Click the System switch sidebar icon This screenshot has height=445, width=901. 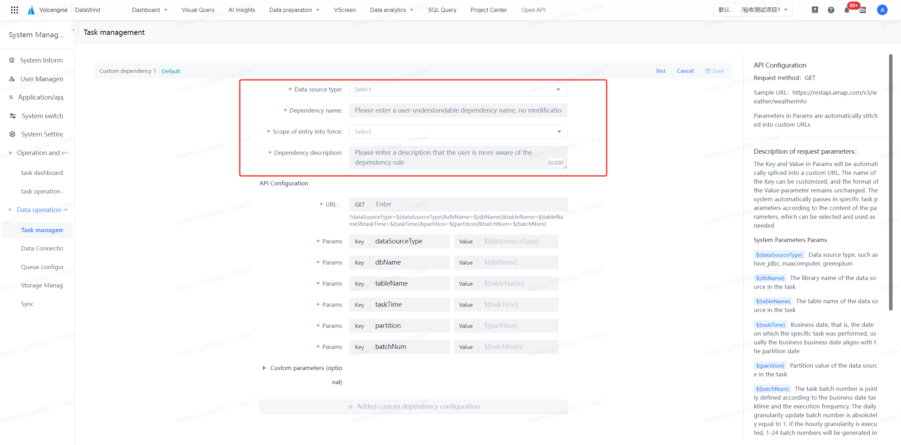pos(13,116)
